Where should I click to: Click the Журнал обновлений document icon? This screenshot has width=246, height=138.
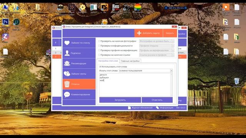(129, 108)
